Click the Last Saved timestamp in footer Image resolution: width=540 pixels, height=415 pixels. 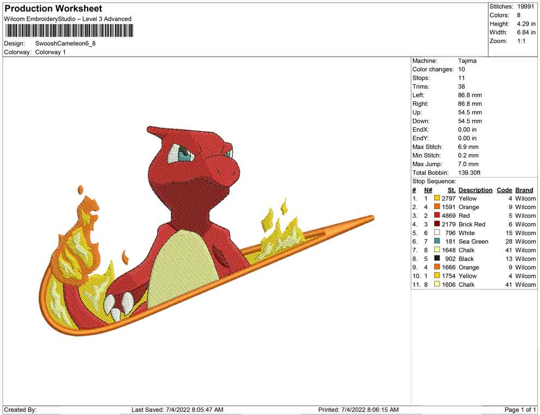click(177, 410)
